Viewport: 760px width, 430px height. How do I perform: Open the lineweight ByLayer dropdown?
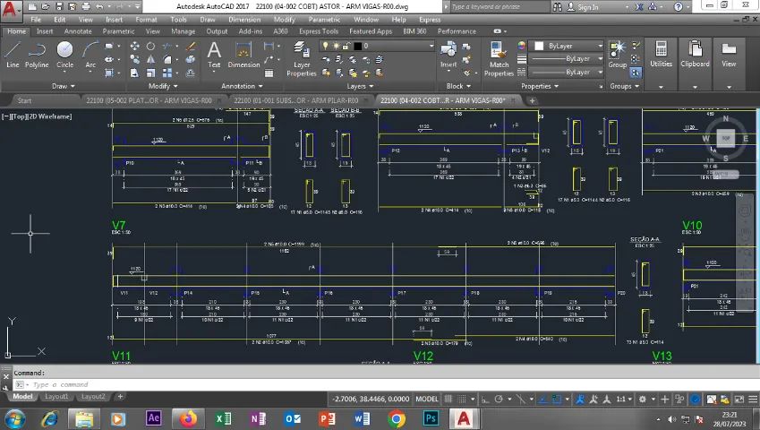(x=566, y=58)
